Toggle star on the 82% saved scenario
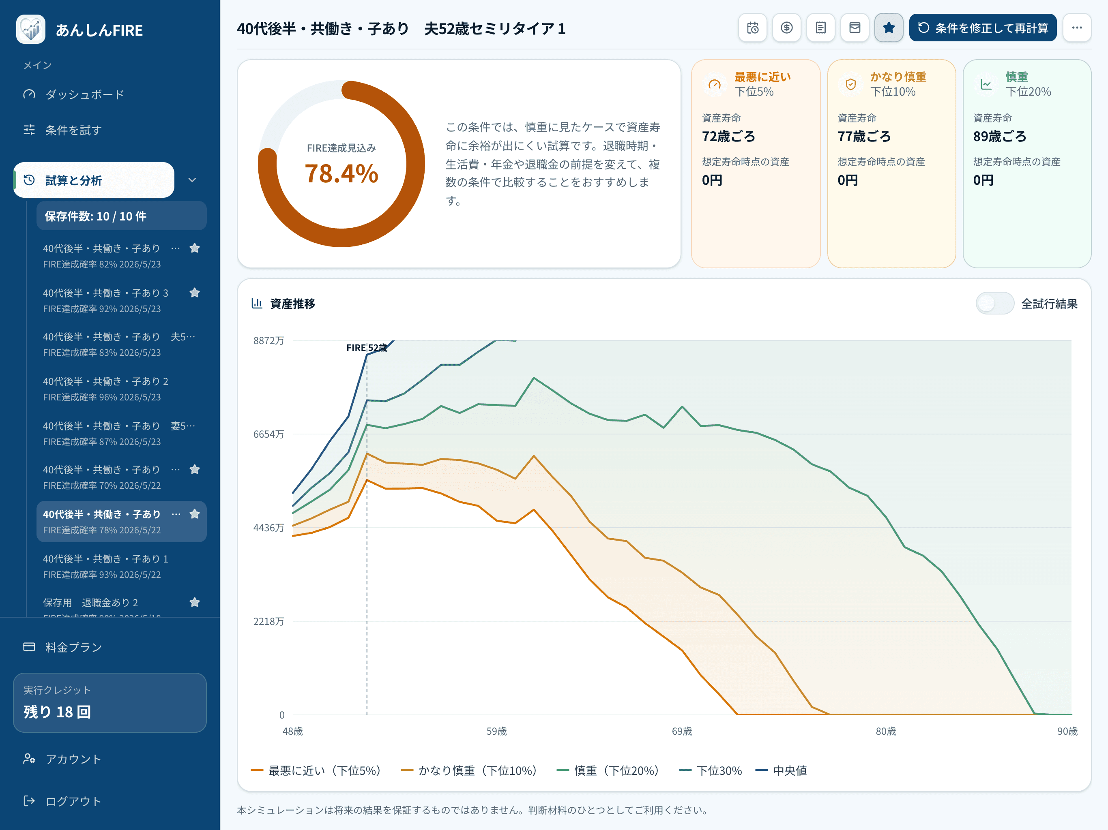The width and height of the screenshot is (1108, 830). (195, 248)
